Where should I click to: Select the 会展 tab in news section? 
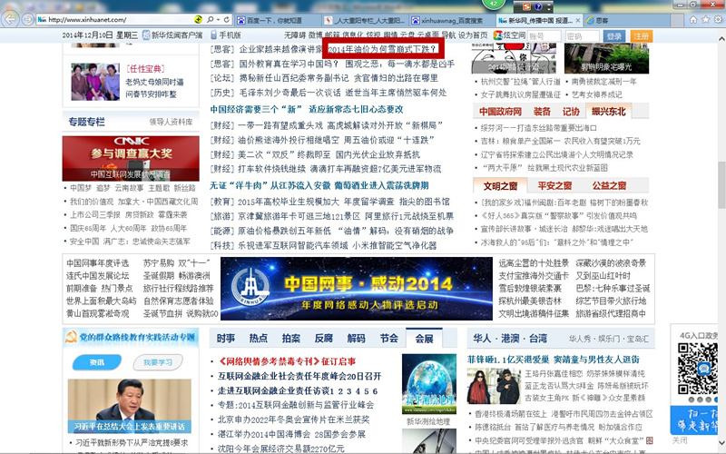coord(424,338)
